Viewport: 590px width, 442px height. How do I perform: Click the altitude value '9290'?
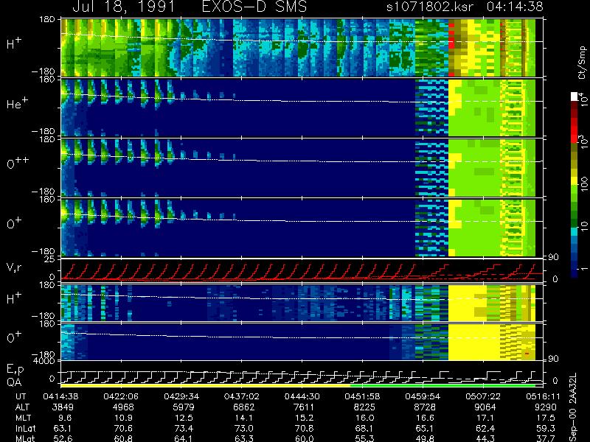coord(546,407)
